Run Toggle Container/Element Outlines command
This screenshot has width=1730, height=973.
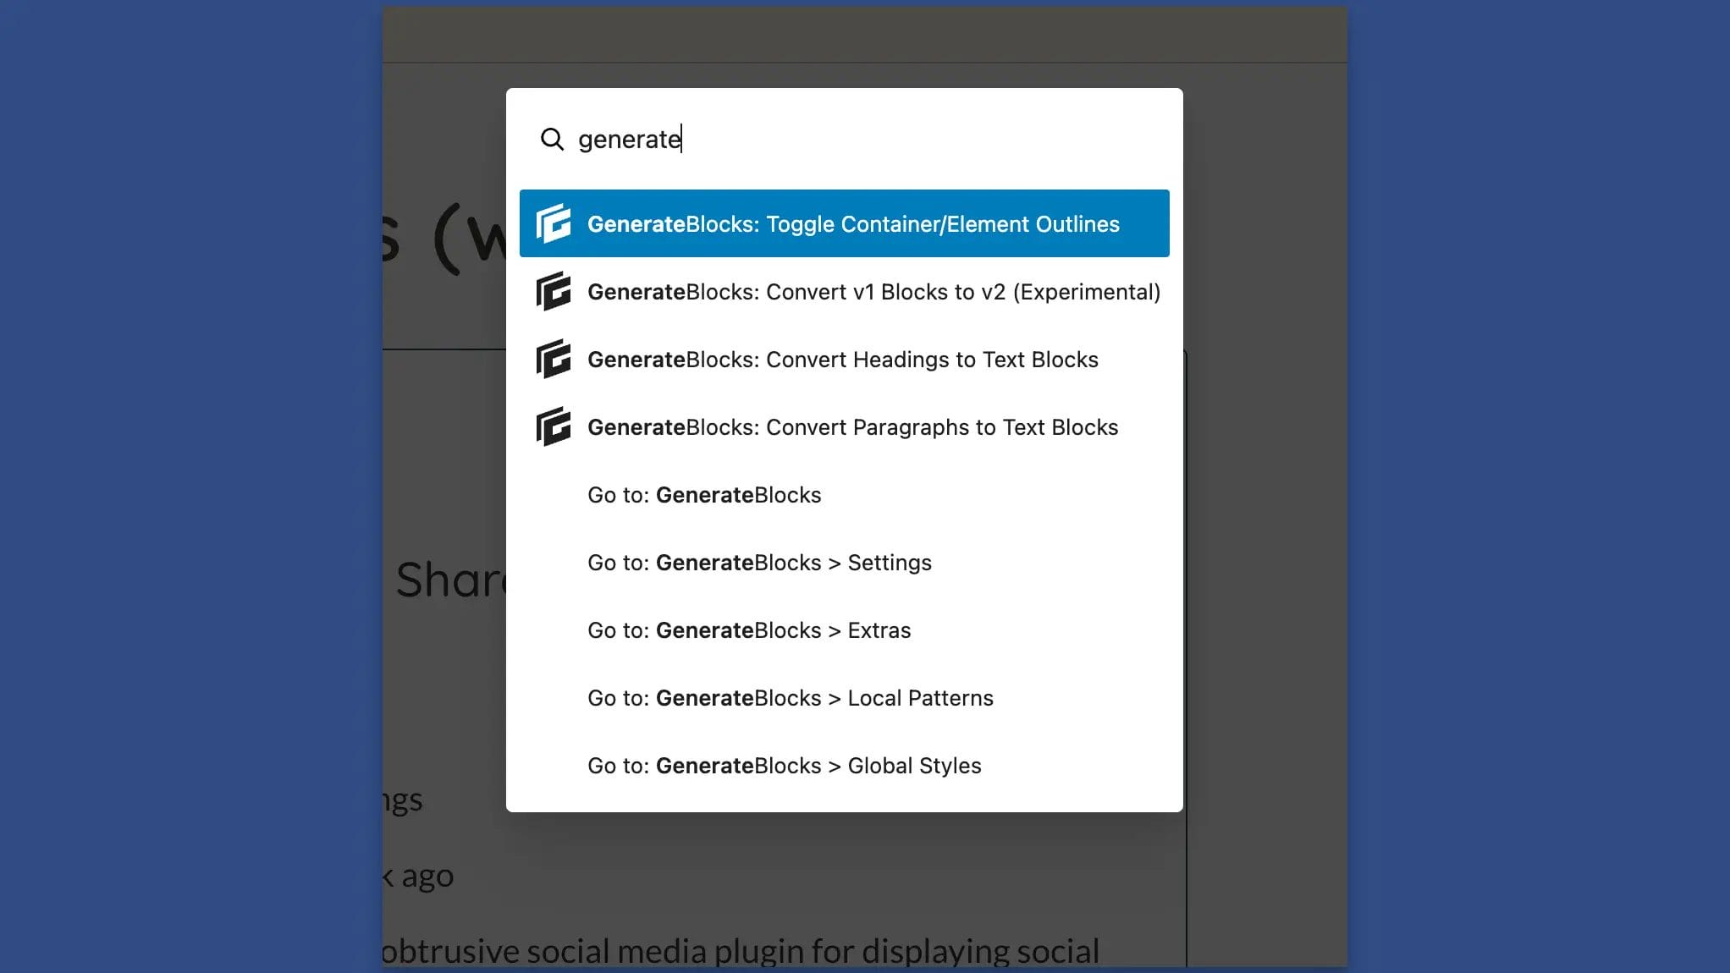(853, 224)
